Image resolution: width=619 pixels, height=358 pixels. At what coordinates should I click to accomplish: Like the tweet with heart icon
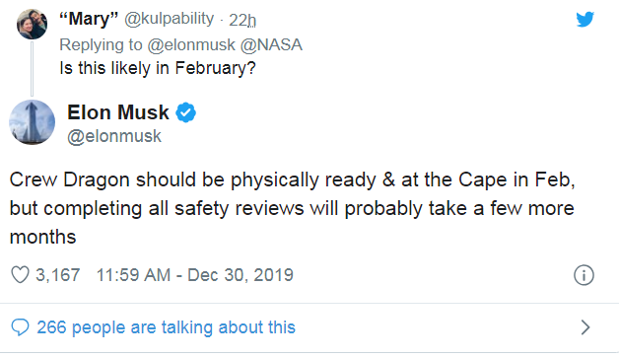(20, 274)
